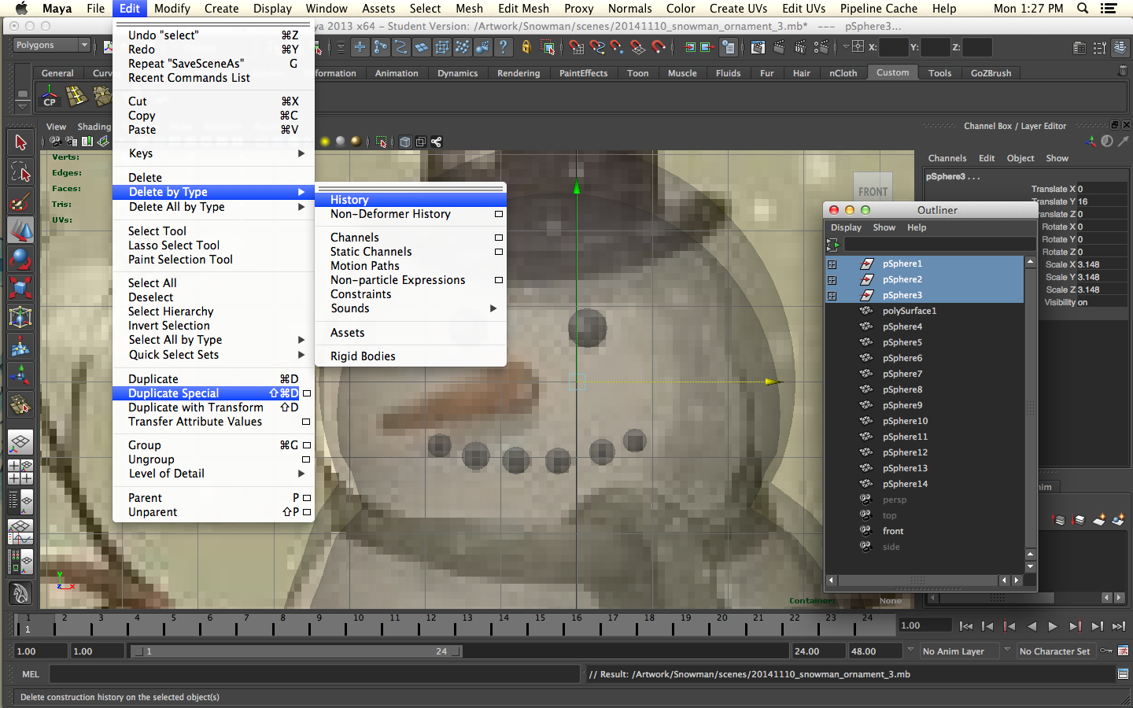This screenshot has width=1133, height=708.
Task: Open Ungroup option box
Action: [306, 459]
